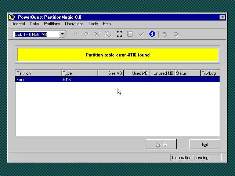Click the yellow Partition table error #116 banner
235x176 pixels.
point(117,55)
